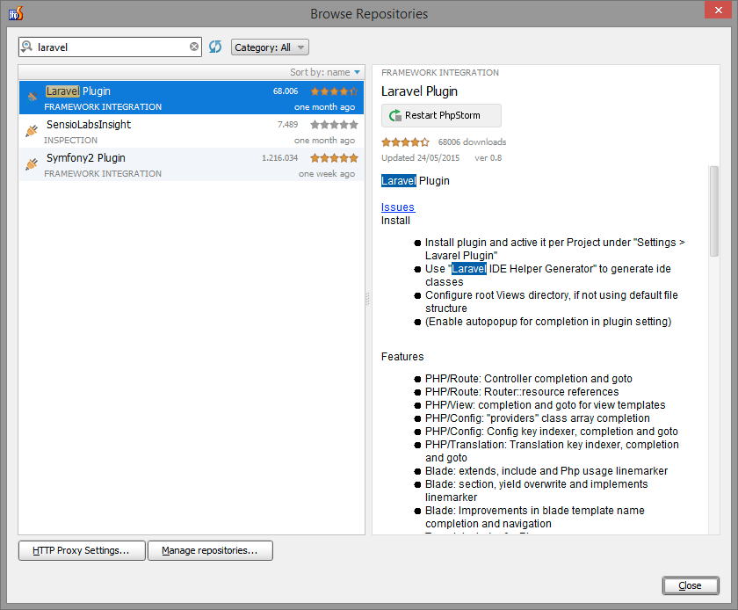738x610 pixels.
Task: Select the Symfony2 Plugin list row
Action: pos(192,164)
